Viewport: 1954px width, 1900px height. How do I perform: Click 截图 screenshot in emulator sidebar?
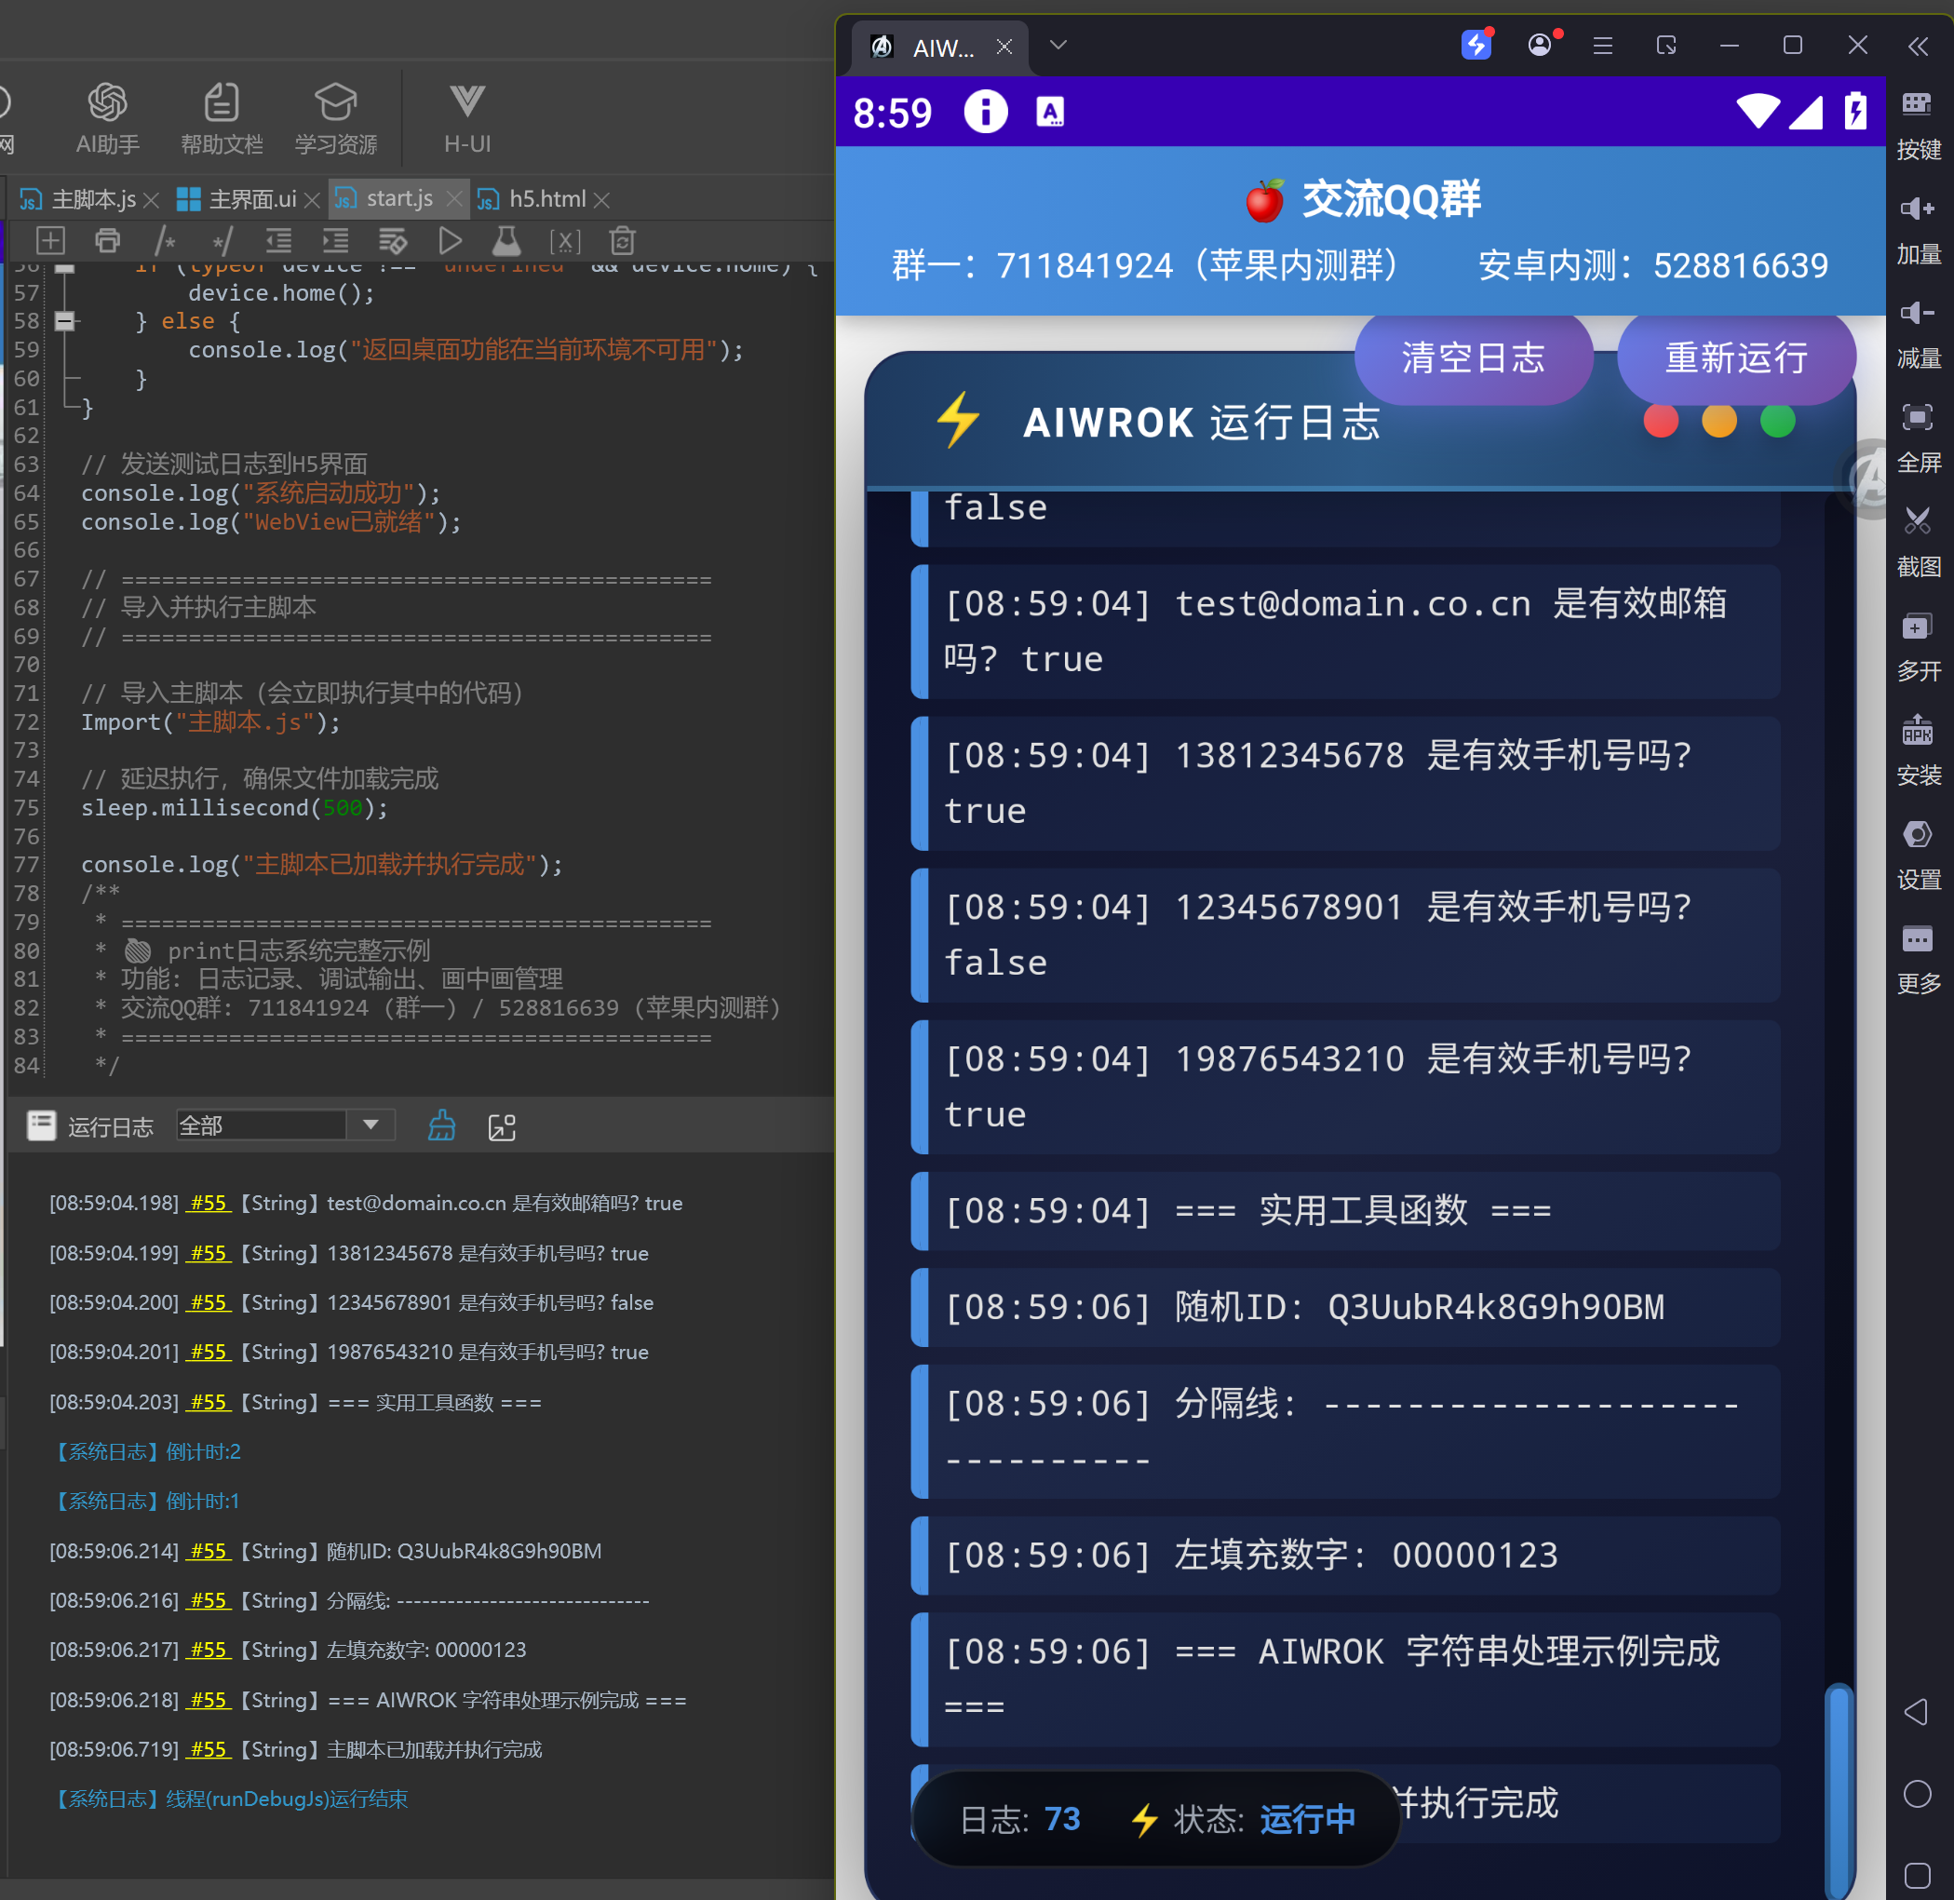click(x=1918, y=544)
